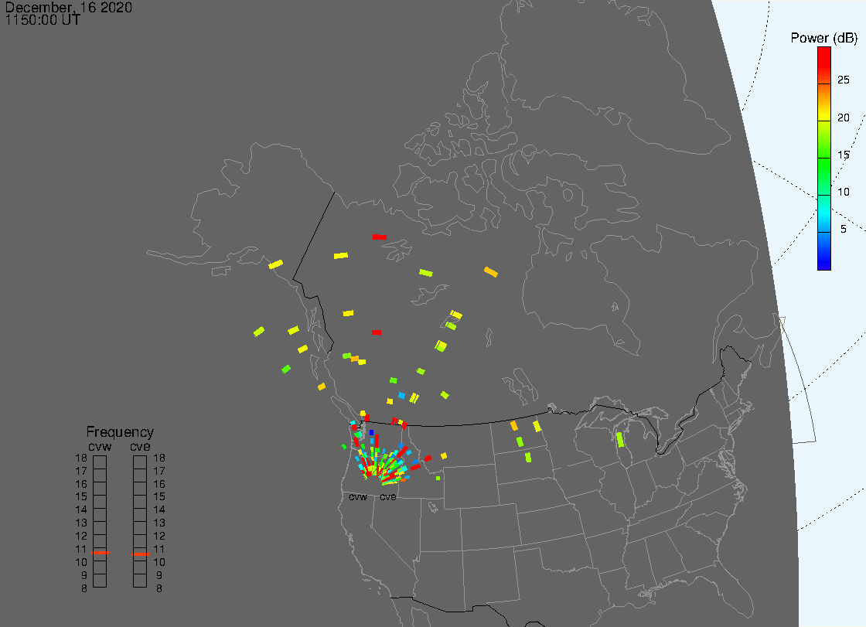This screenshot has width=866, height=627.
Task: Select the time stamp '1150:00 UT'
Action: (x=43, y=20)
